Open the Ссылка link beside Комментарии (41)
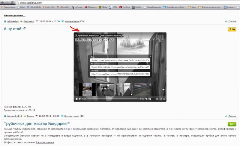Viewport: 240px width, 146px height. (232, 116)
